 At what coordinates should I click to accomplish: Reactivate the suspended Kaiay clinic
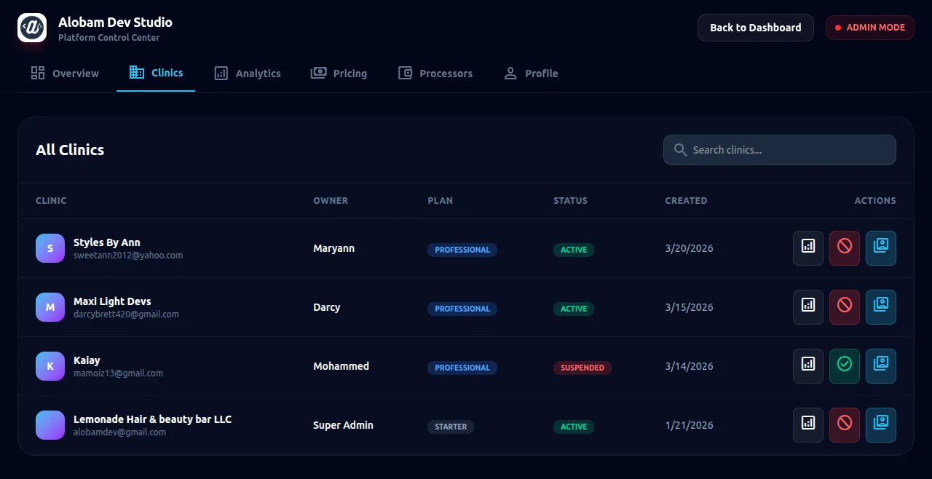(845, 366)
